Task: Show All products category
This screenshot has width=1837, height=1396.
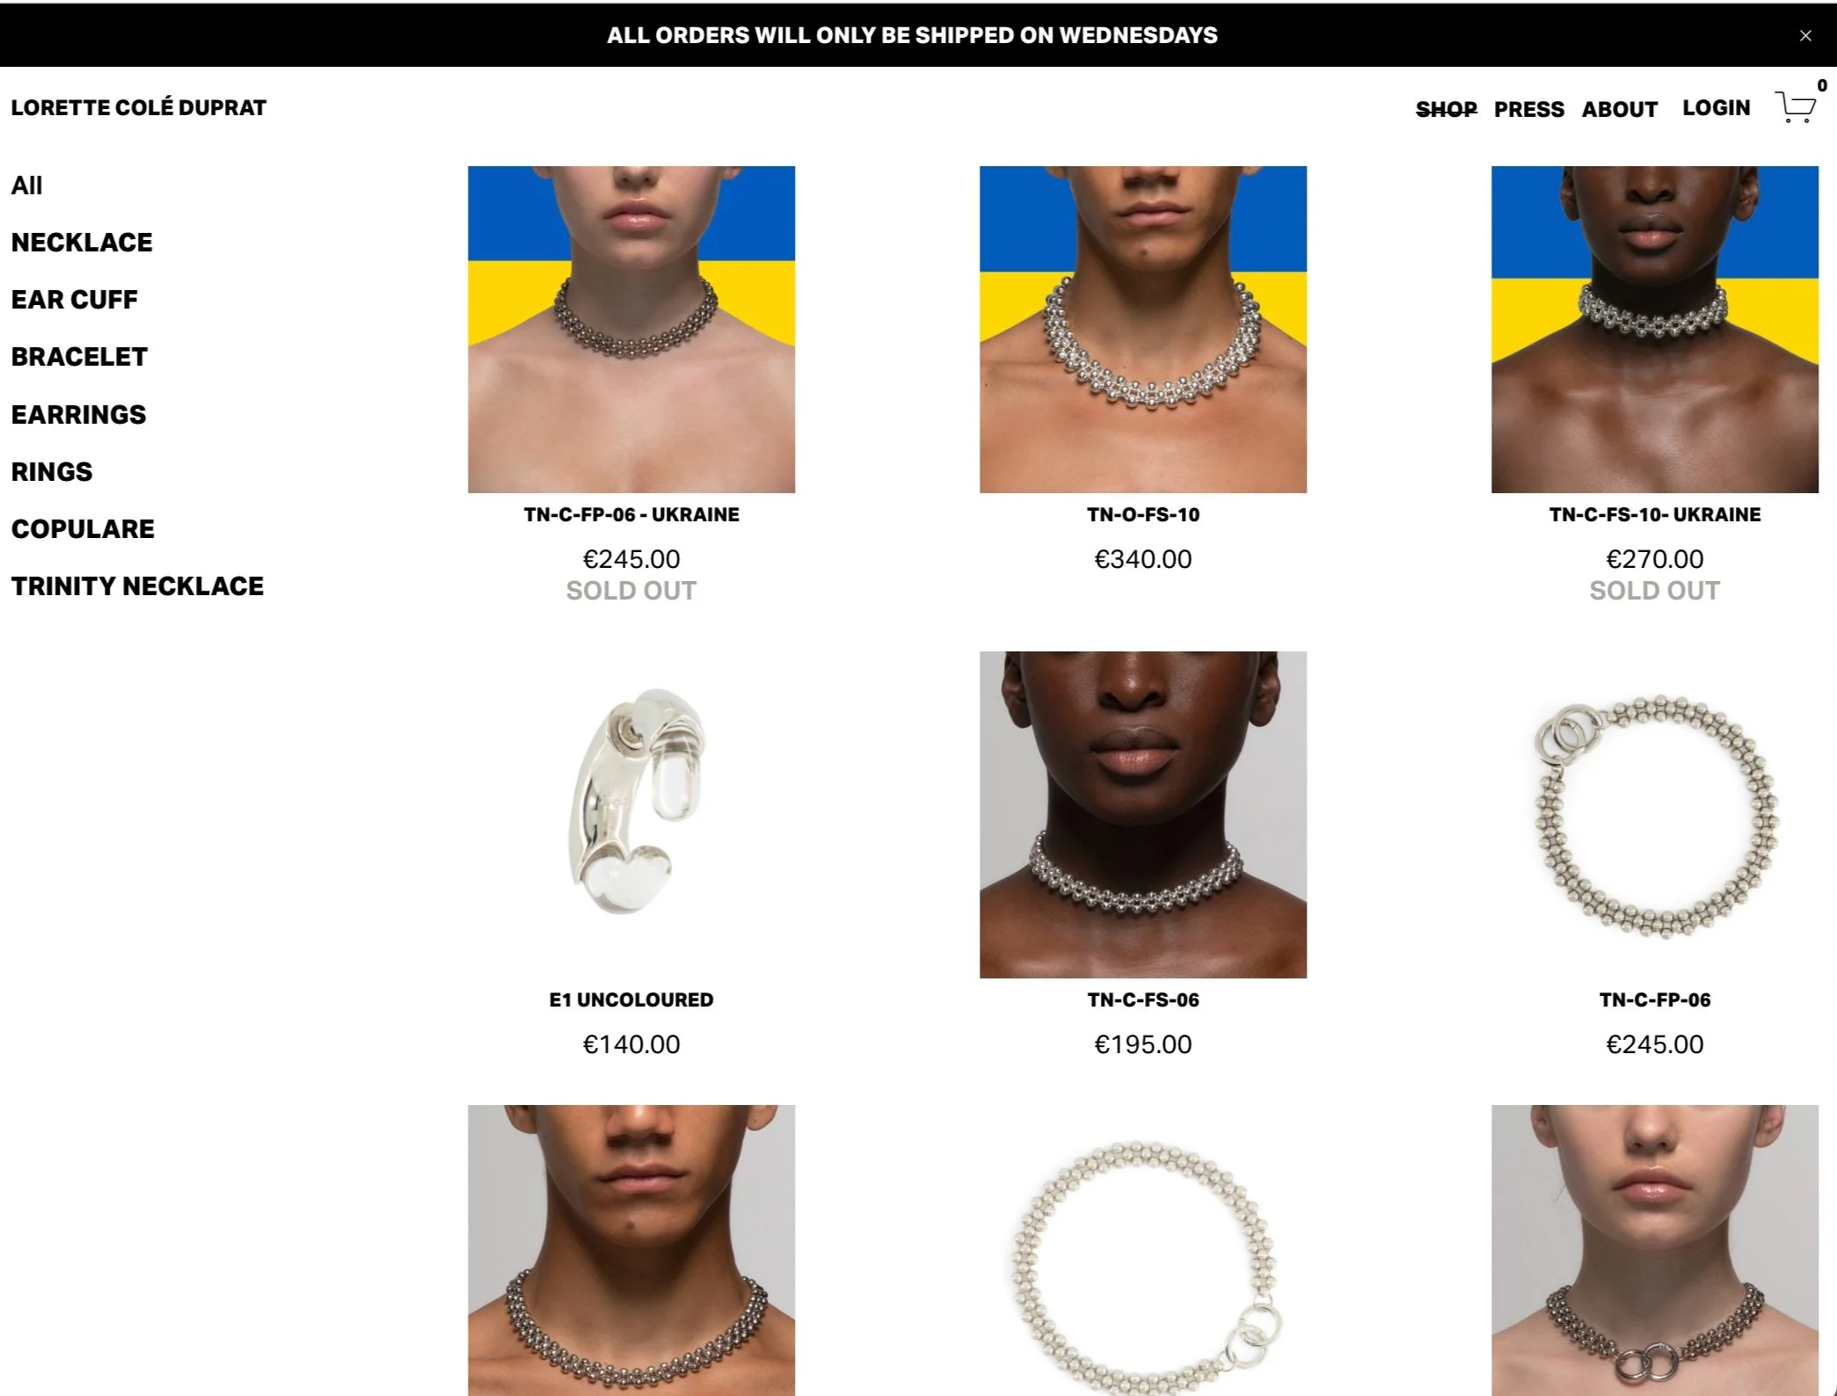Action: [26, 185]
